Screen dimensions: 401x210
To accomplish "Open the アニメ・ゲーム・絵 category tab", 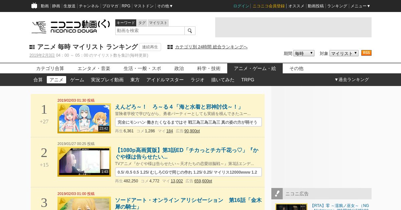I will (x=255, y=68).
